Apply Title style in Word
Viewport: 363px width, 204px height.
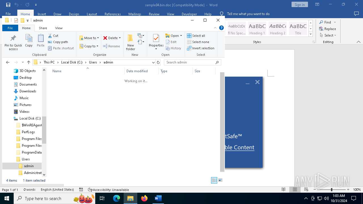coord(298,29)
